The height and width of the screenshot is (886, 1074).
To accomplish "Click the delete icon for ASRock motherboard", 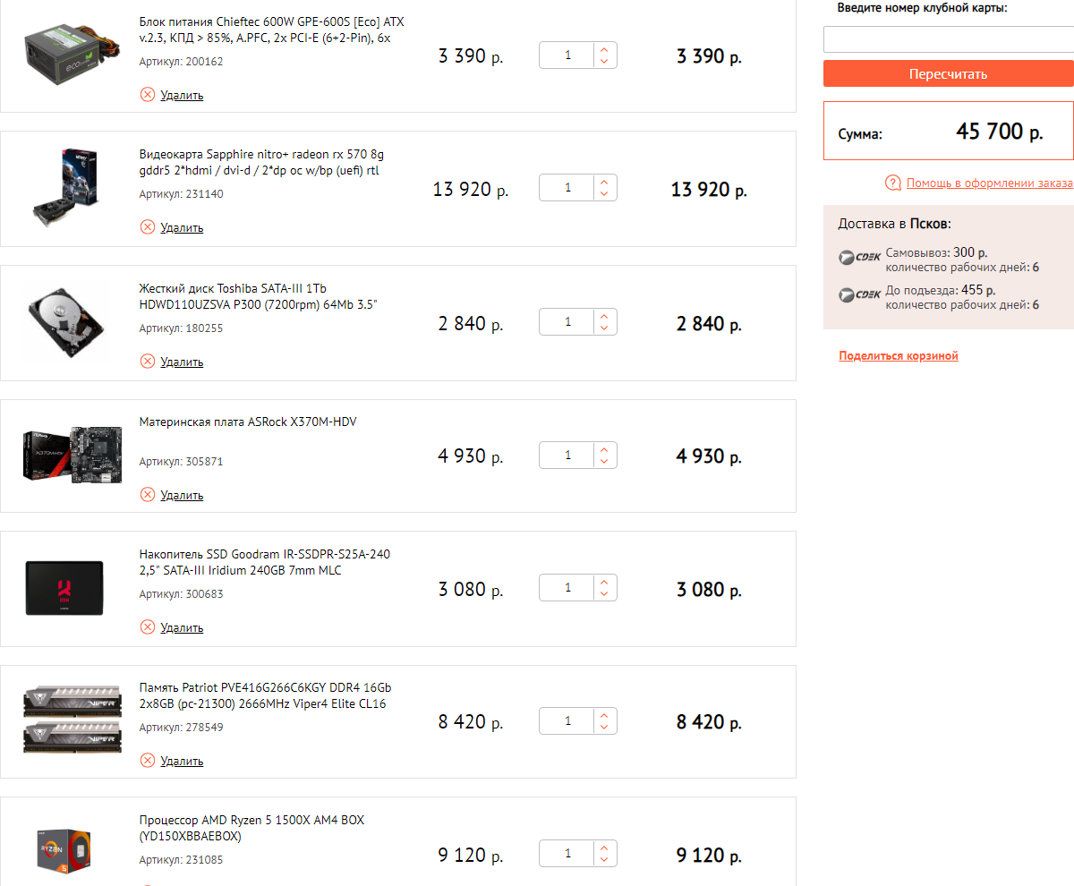I will click(148, 495).
